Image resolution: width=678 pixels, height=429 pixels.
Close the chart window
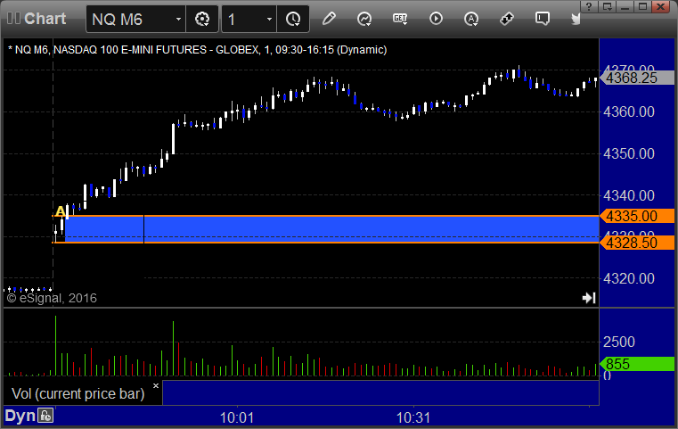click(661, 6)
